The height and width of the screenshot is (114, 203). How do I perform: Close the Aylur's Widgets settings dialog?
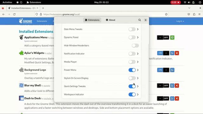(146, 20)
